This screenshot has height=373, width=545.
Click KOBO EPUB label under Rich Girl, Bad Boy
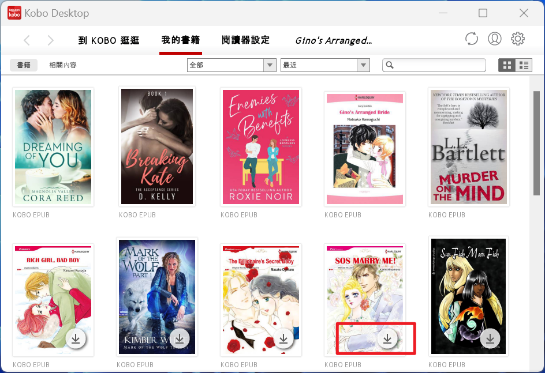[x=31, y=365]
